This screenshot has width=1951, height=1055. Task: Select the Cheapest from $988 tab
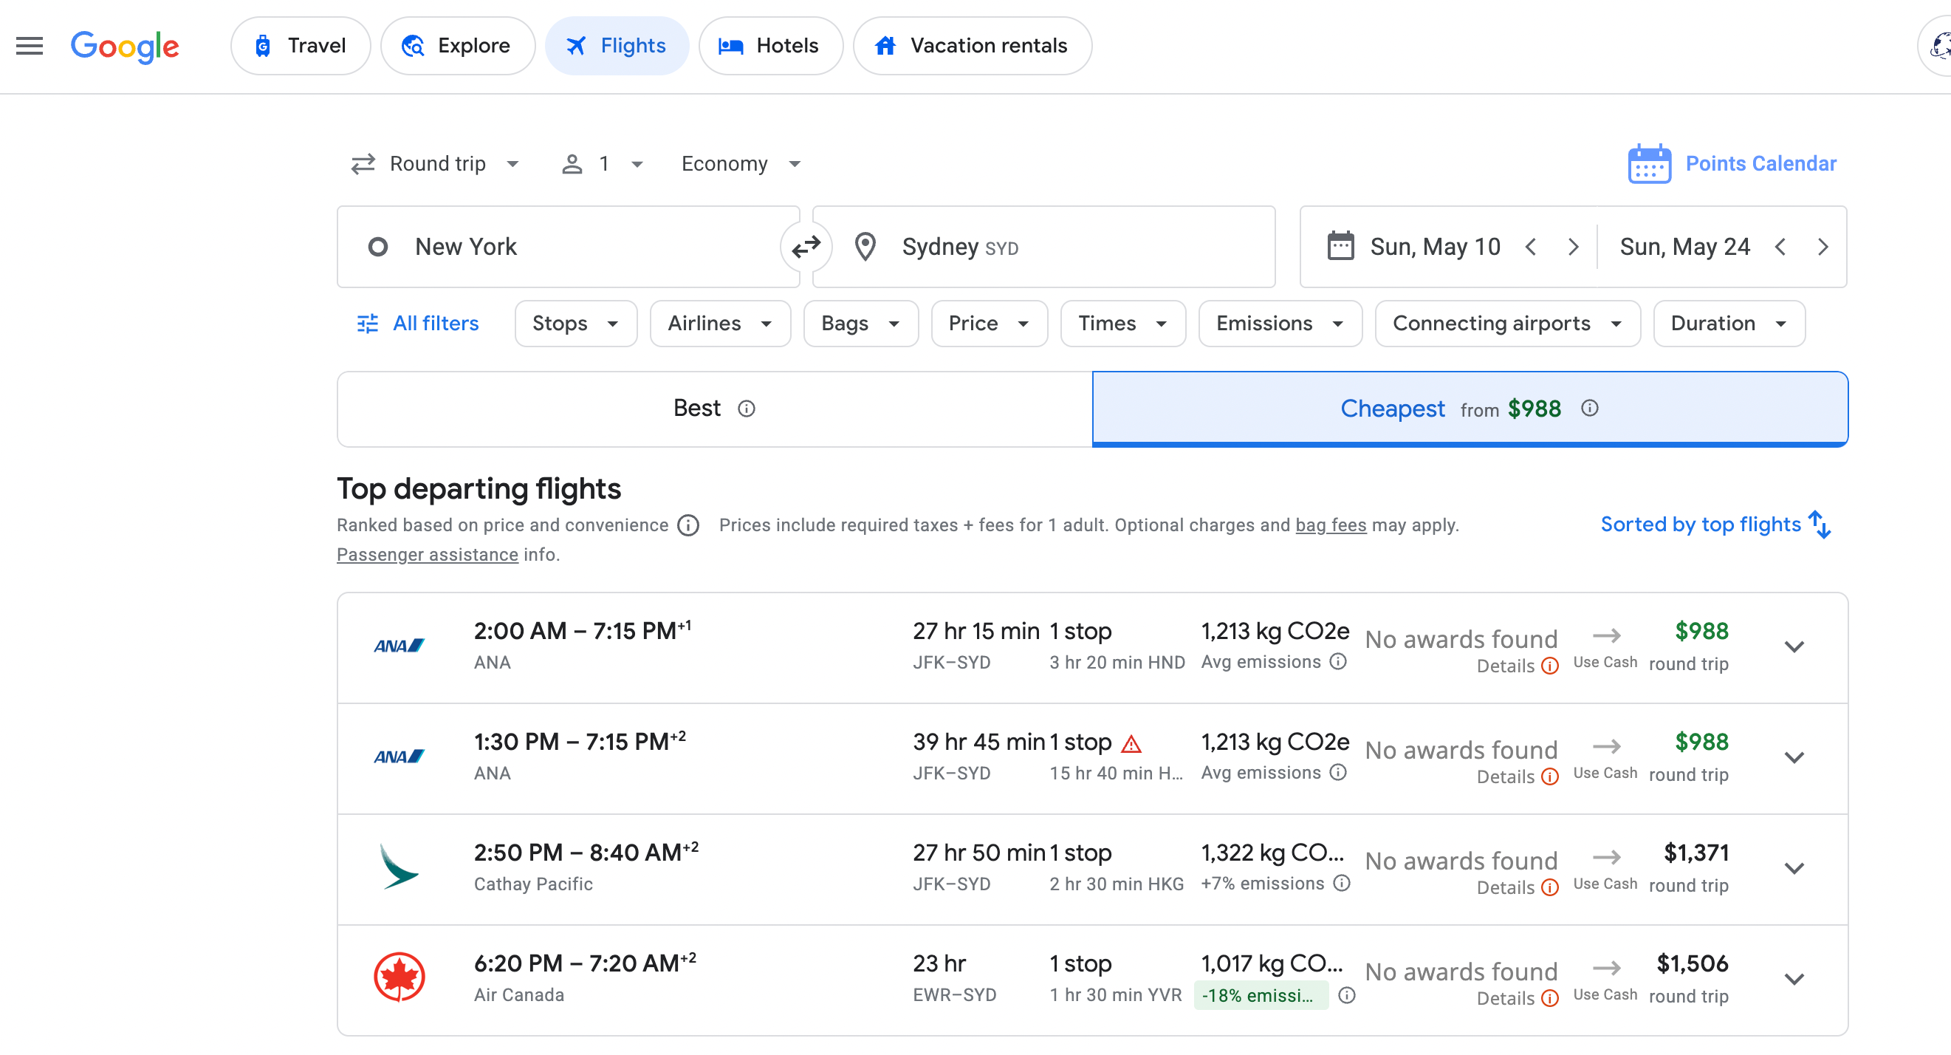click(1470, 409)
